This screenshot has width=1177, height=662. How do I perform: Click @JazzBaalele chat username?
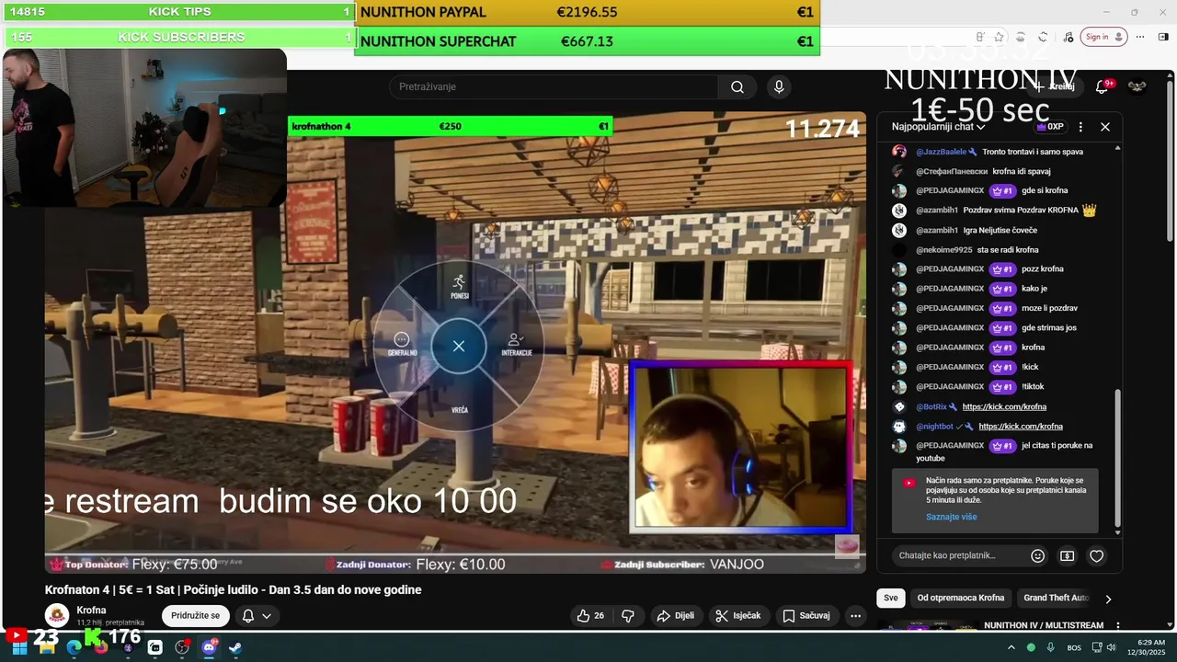[x=941, y=152]
